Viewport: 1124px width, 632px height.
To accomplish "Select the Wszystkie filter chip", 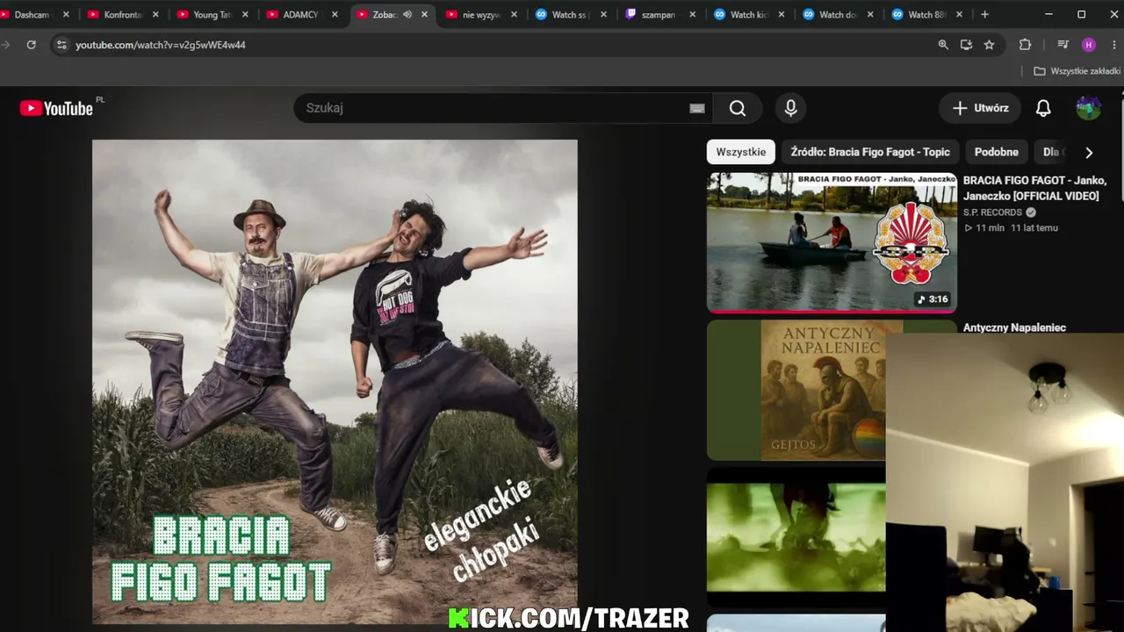I will pyautogui.click(x=741, y=152).
